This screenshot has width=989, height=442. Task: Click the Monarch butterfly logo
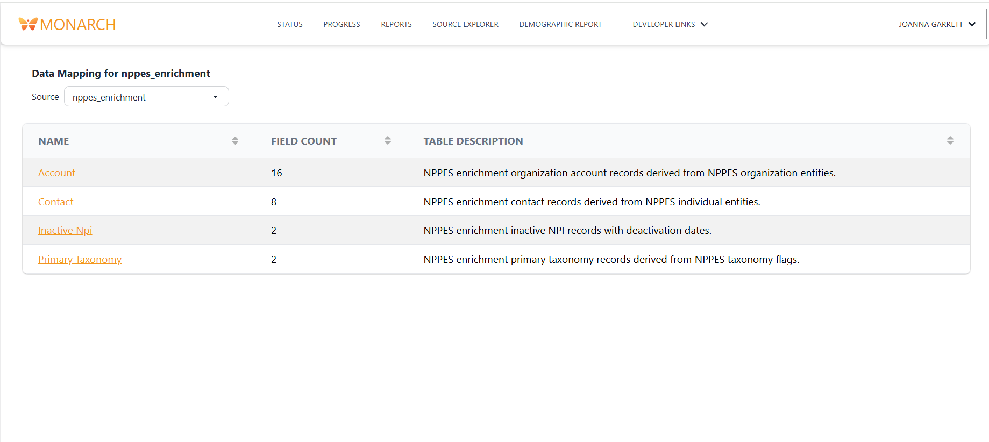[28, 24]
